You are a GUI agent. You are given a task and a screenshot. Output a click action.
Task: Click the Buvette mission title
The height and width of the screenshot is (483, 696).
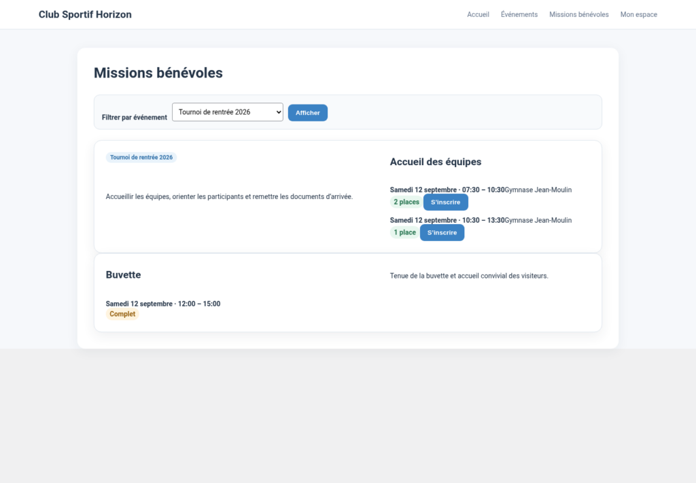[x=124, y=275]
